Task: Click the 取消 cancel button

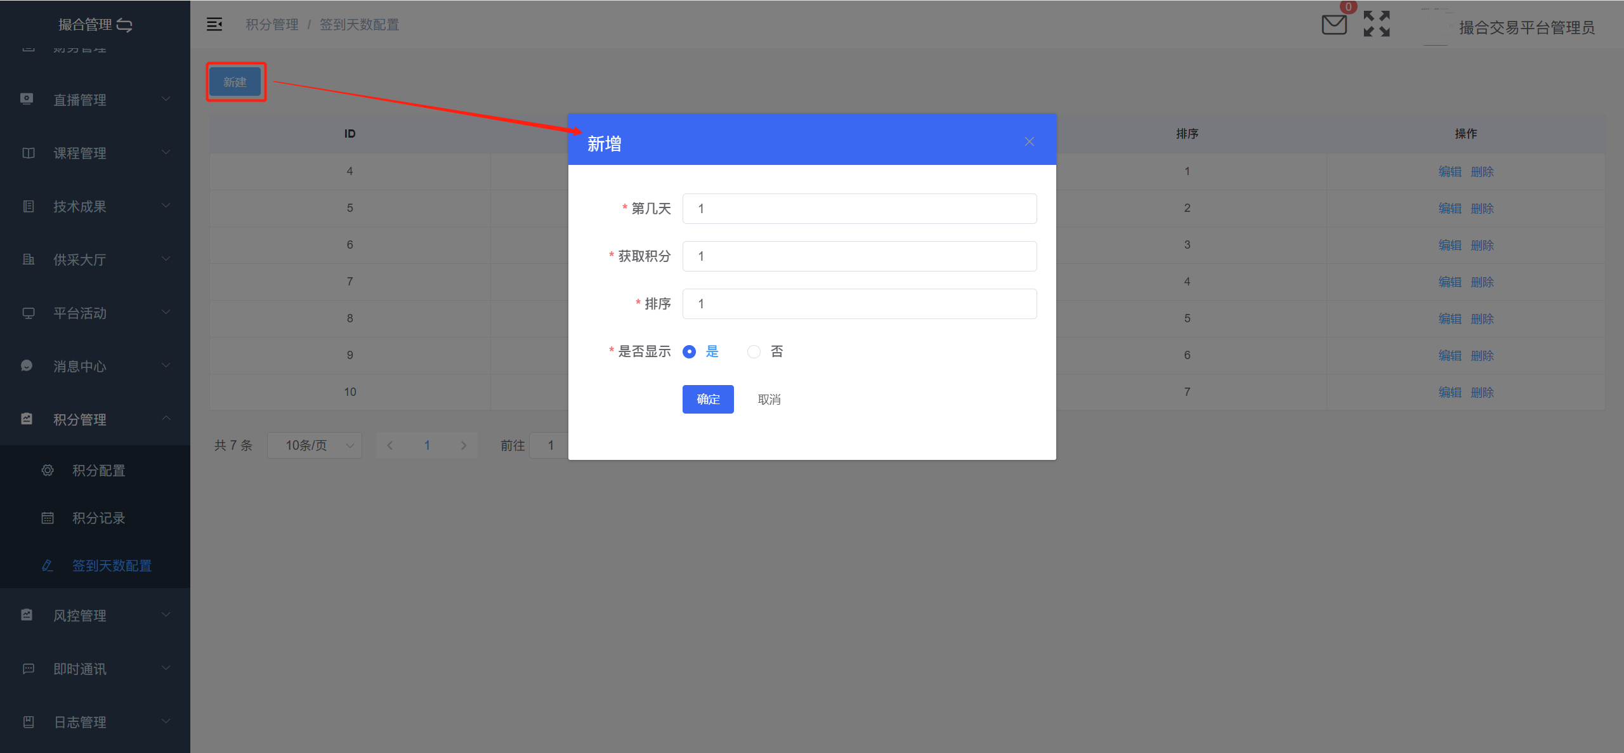Action: coord(769,400)
